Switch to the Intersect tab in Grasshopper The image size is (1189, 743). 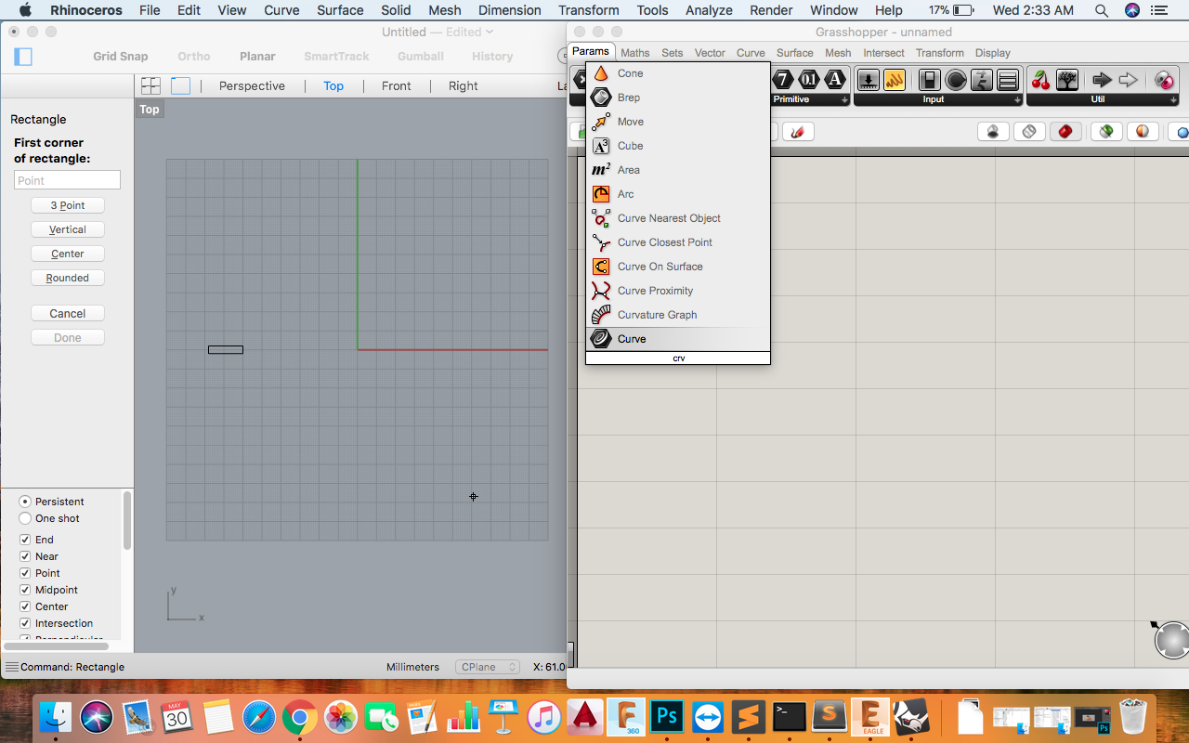tap(883, 53)
